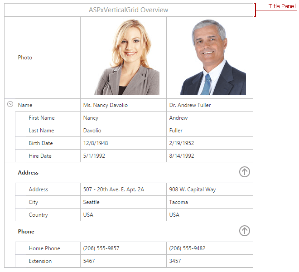Image resolution: width=299 pixels, height=272 pixels.
Task: Click the 5467 extension cell
Action: 123,261
